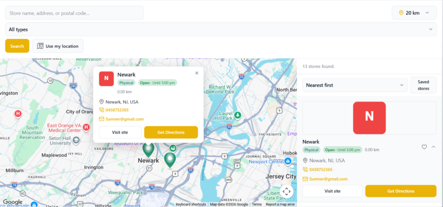Click Visit site in the store list card
This screenshot has width=443, height=207.
(332, 191)
